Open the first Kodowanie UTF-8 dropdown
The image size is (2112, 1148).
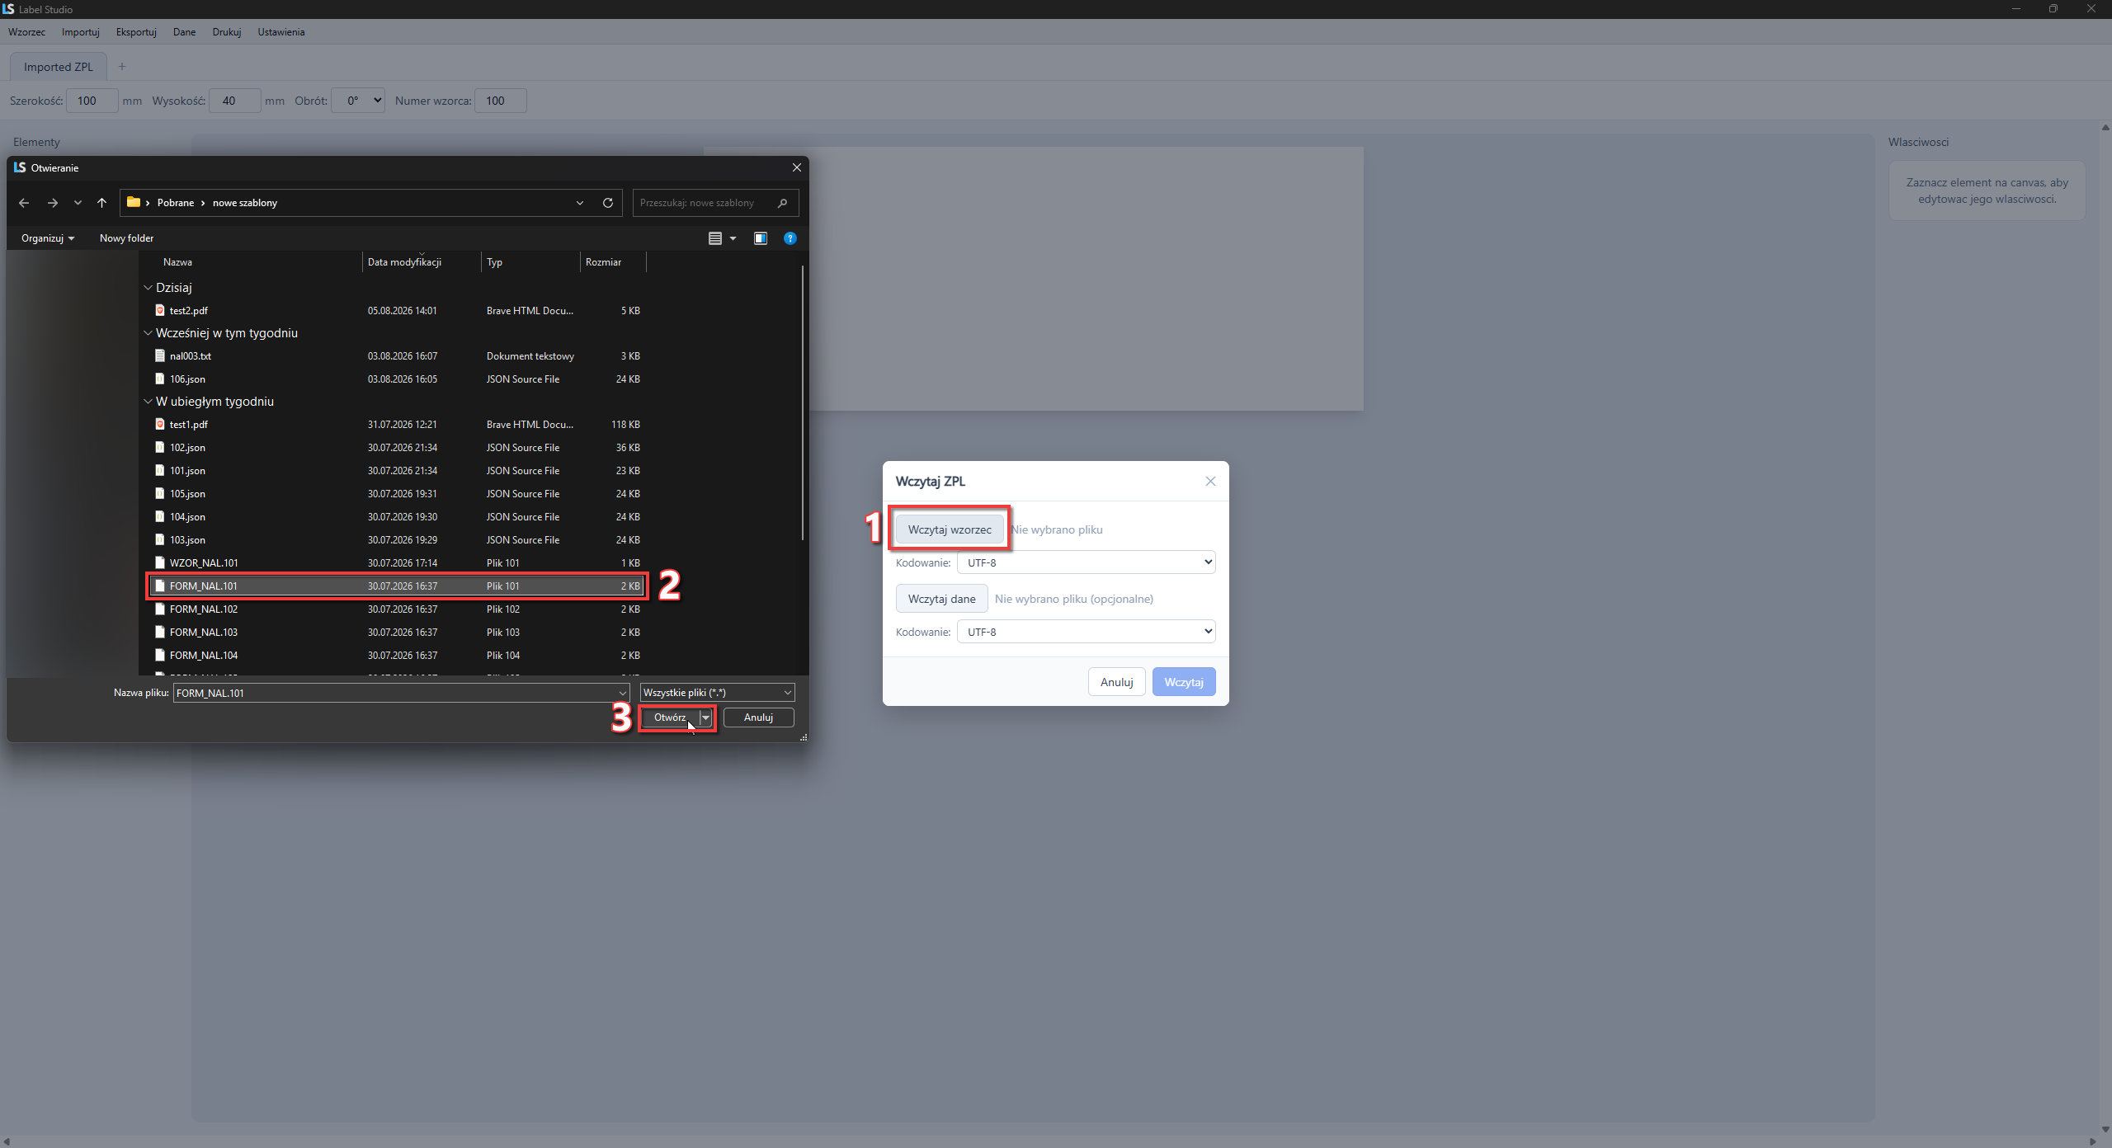pyautogui.click(x=1086, y=562)
